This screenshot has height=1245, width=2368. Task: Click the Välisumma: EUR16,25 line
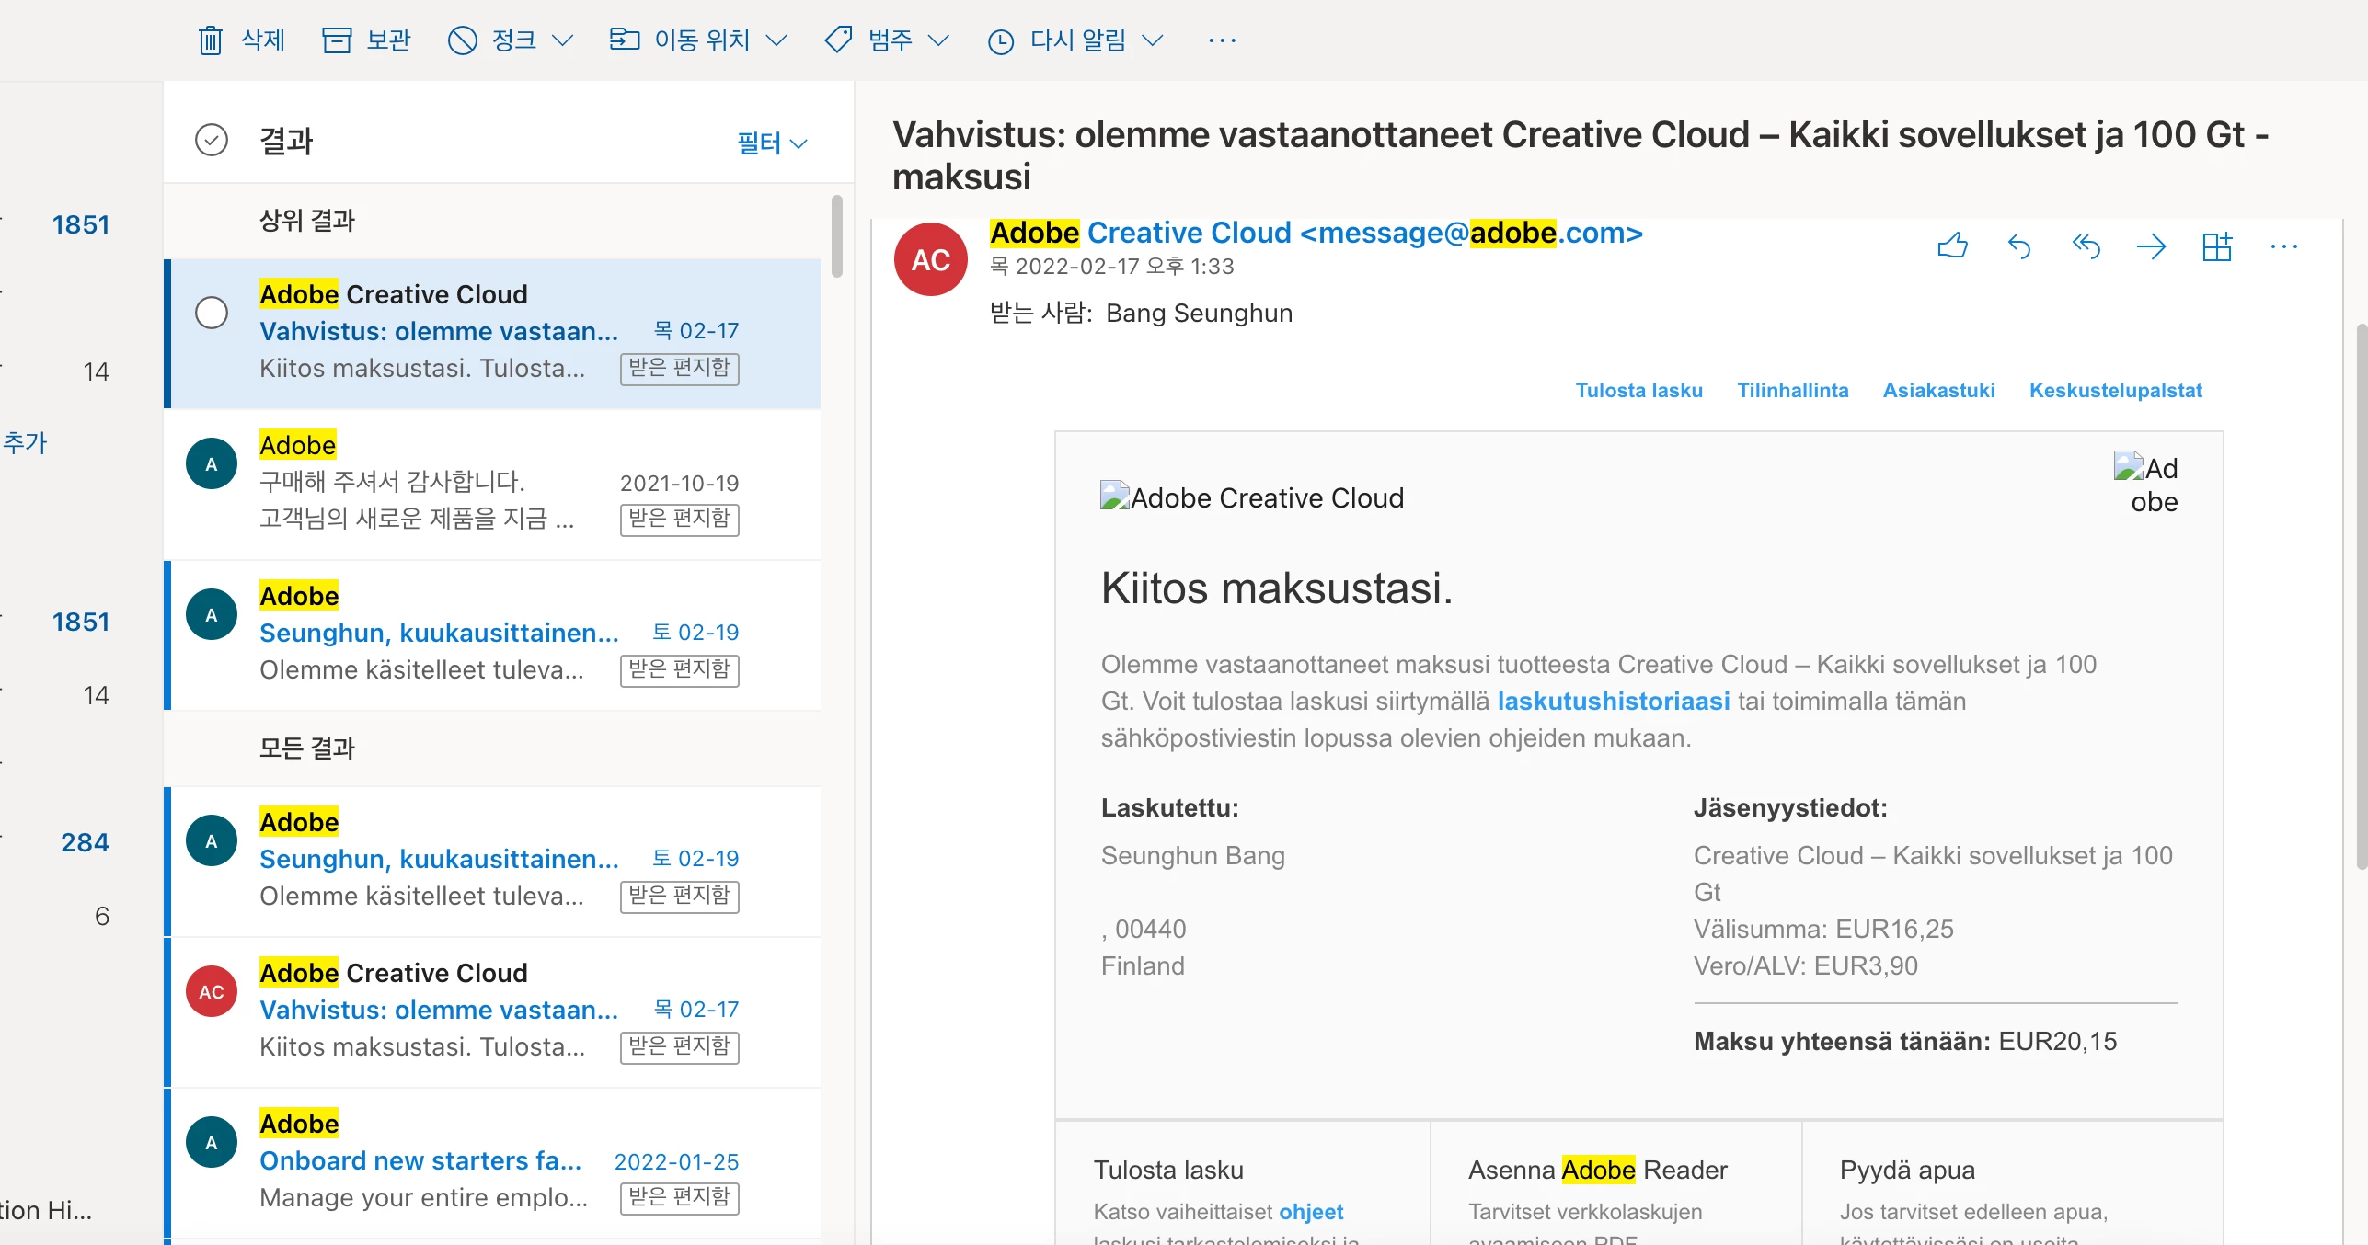tap(1823, 929)
